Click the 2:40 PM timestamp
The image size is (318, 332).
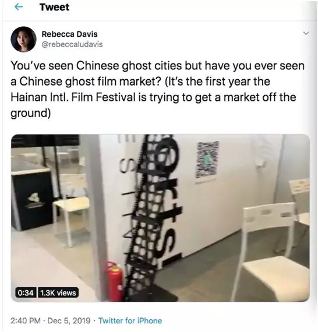click(26, 320)
